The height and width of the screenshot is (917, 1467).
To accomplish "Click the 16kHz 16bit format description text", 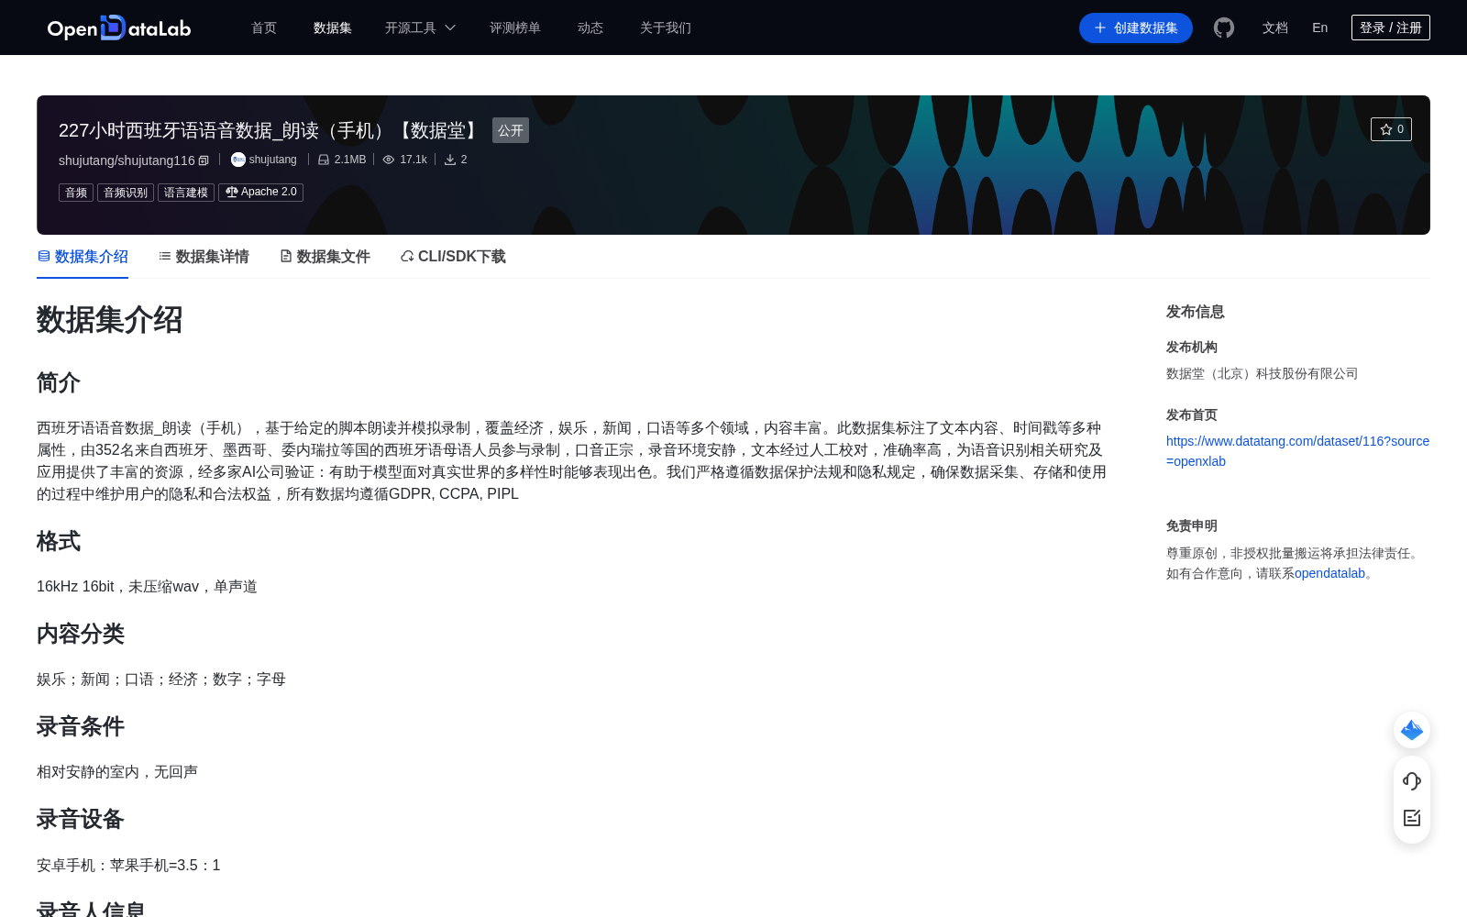I will tap(147, 587).
